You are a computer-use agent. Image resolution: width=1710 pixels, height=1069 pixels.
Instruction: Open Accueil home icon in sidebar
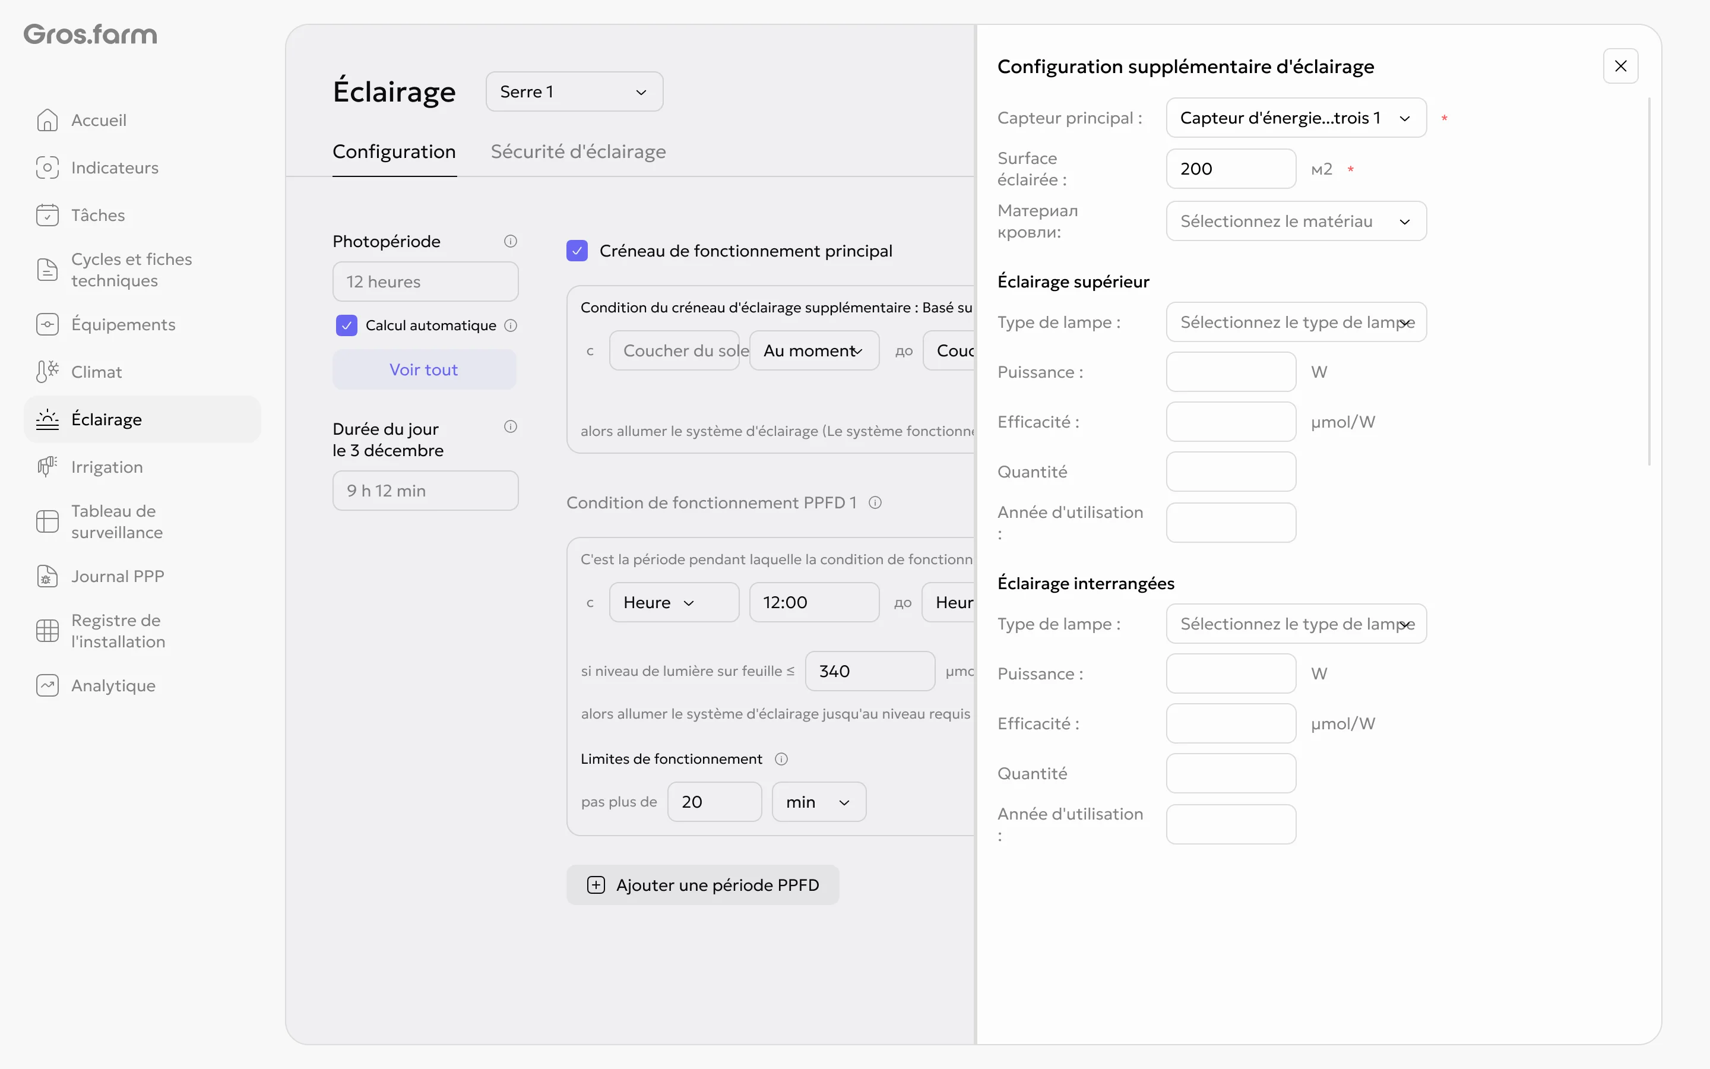click(47, 120)
